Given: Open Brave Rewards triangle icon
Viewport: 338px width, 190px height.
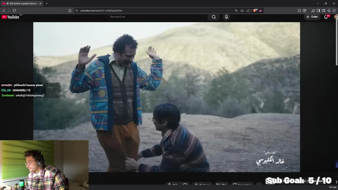Looking at the screenshot, I should point(260,11).
